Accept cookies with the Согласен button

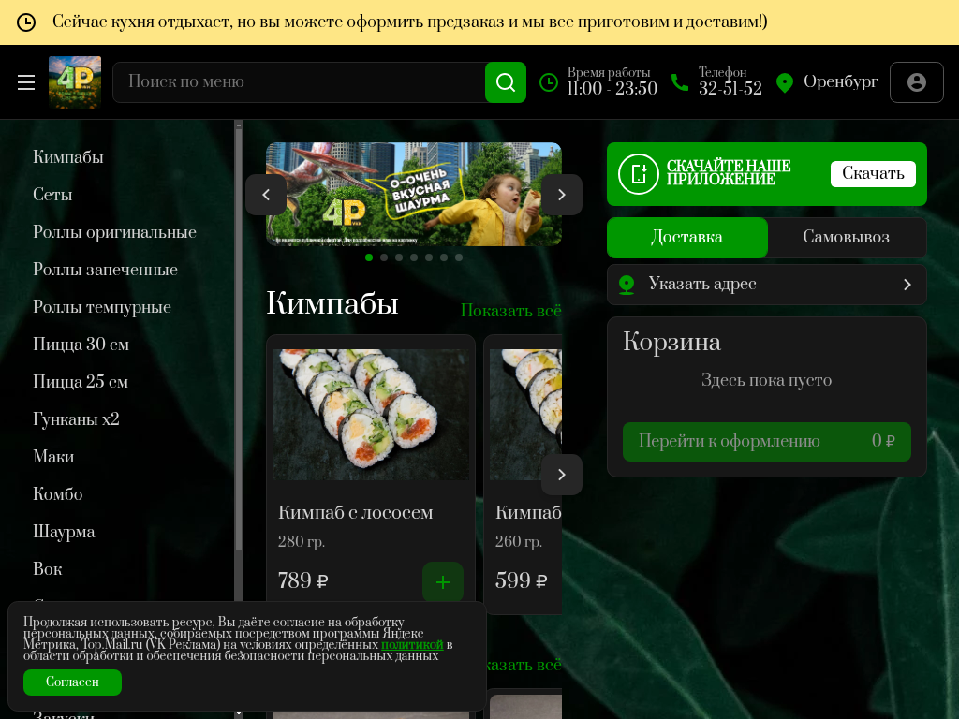pos(72,682)
